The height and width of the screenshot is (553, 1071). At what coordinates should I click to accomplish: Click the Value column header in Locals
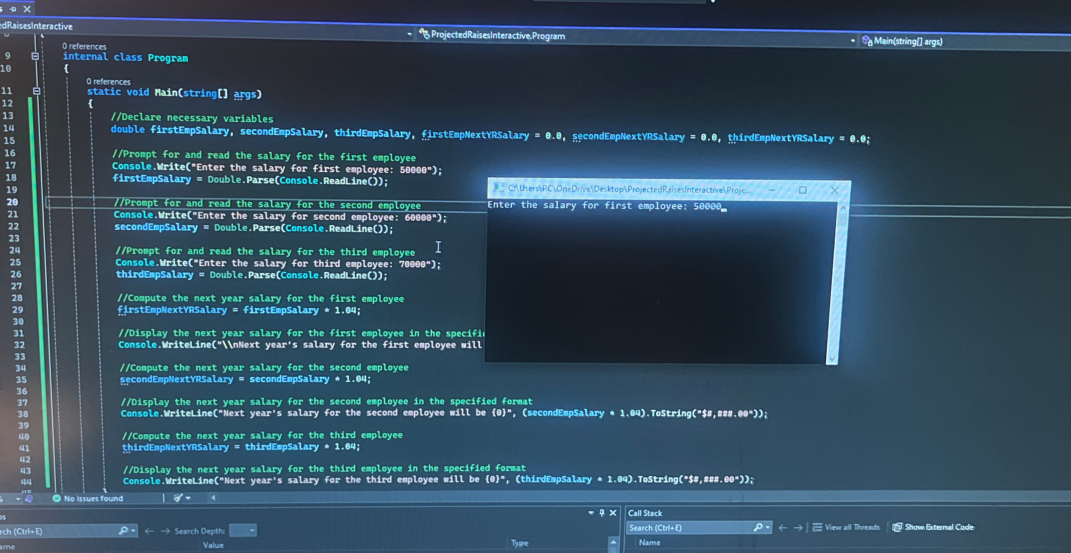coord(213,545)
